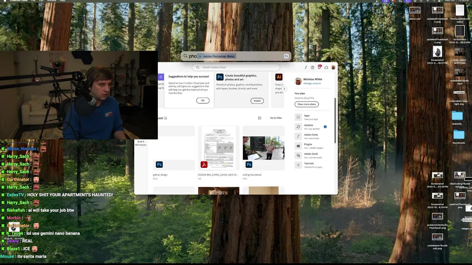Click the Plugins icon in sidebar
This screenshot has width=472, height=265.
pos(298,146)
